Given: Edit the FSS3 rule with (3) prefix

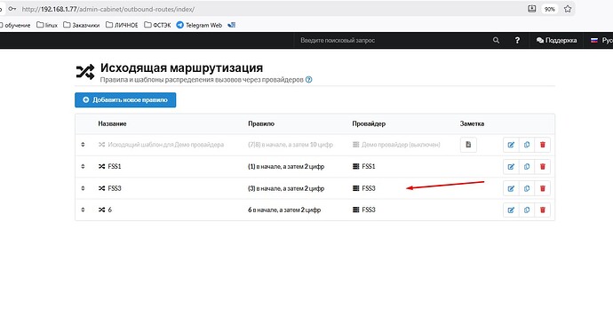Looking at the screenshot, I should coord(511,188).
